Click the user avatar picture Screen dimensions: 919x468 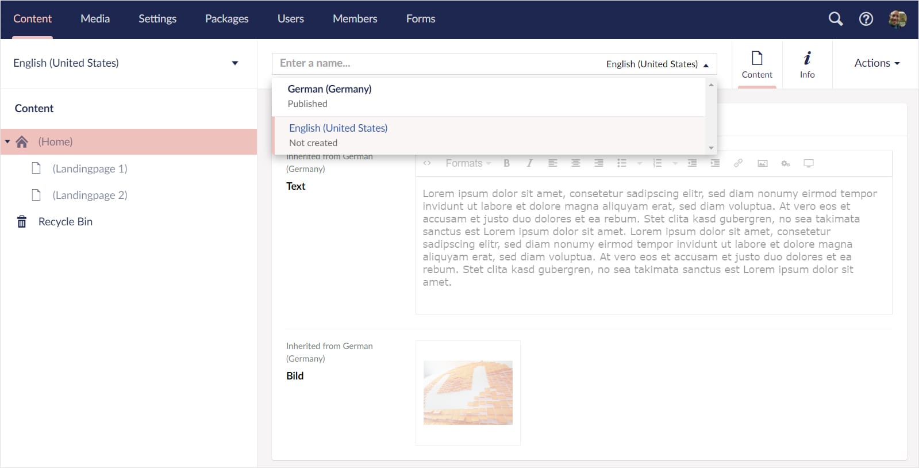pyautogui.click(x=897, y=19)
